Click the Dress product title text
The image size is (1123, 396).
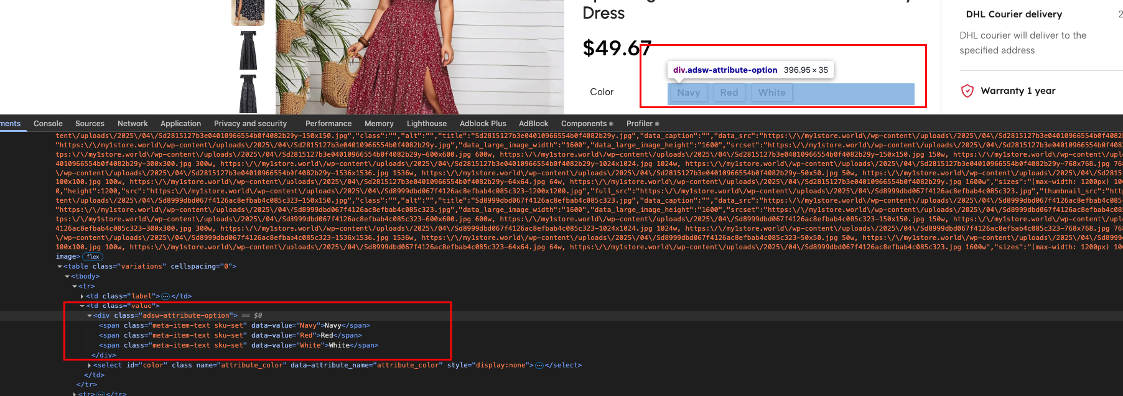coord(603,13)
